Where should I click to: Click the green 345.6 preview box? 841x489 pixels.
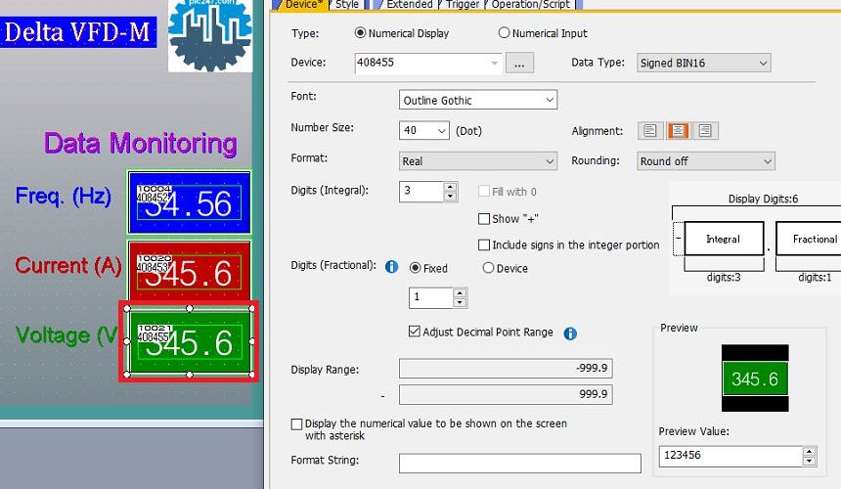point(755,378)
